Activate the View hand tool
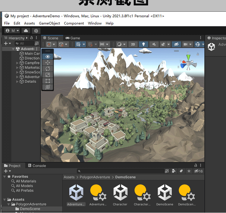Image resolution: width=226 pixels, height=213 pixels. pyautogui.click(x=48, y=57)
